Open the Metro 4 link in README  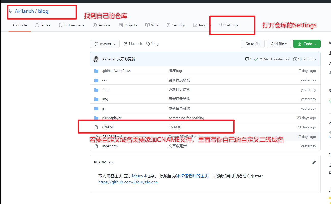(x=139, y=176)
